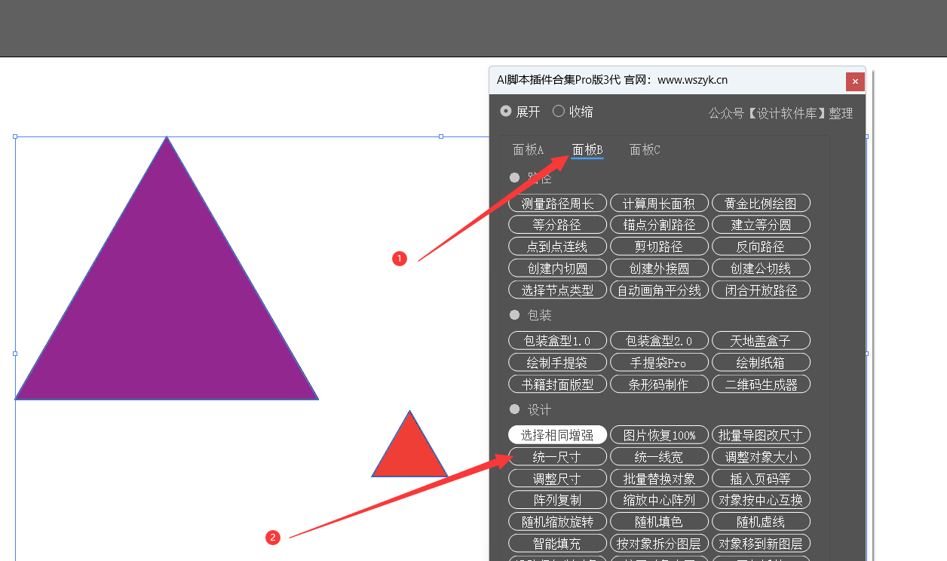Click the 剪切路径 button

pyautogui.click(x=659, y=247)
